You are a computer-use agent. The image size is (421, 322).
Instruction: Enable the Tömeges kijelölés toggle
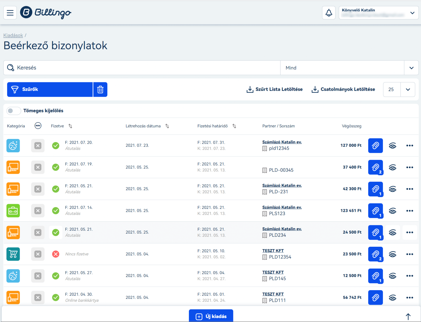pyautogui.click(x=14, y=111)
